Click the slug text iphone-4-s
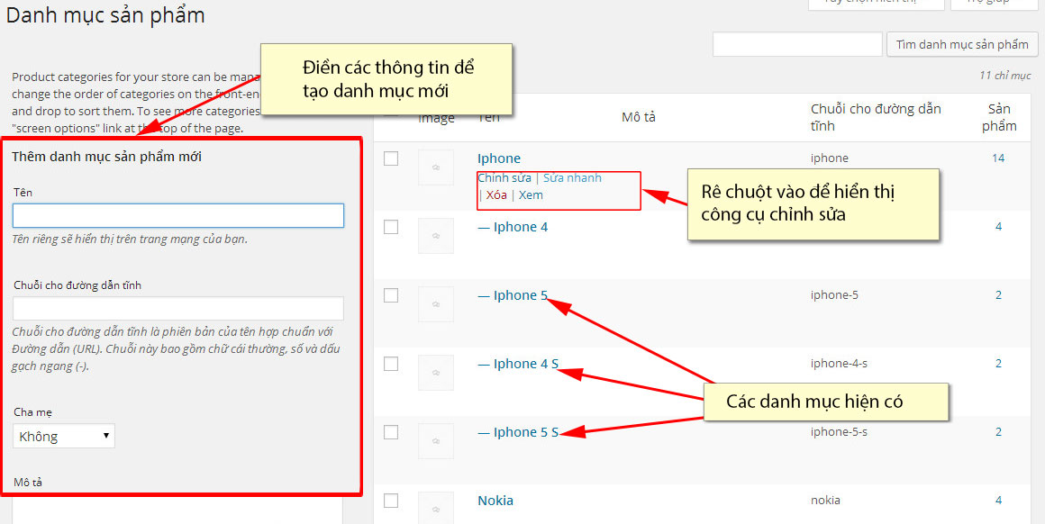This screenshot has height=524, width=1045. tap(839, 364)
